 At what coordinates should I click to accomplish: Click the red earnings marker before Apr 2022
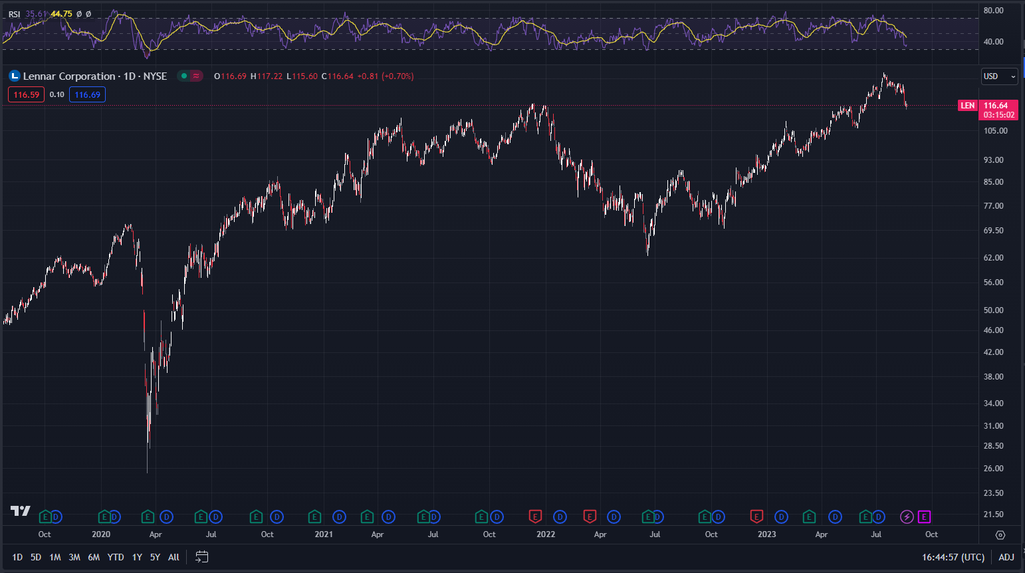(590, 516)
